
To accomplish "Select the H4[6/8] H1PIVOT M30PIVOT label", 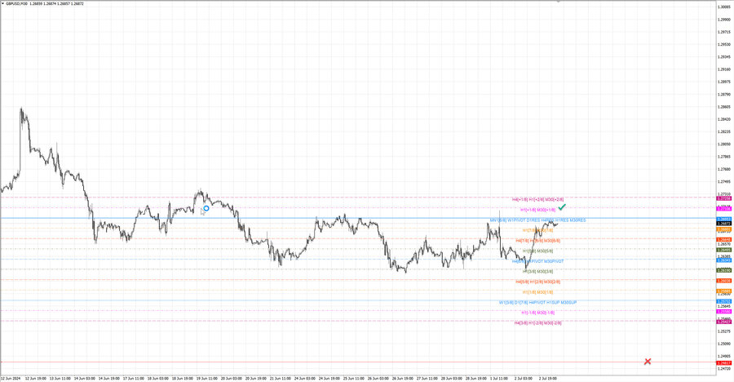I will click(x=538, y=261).
